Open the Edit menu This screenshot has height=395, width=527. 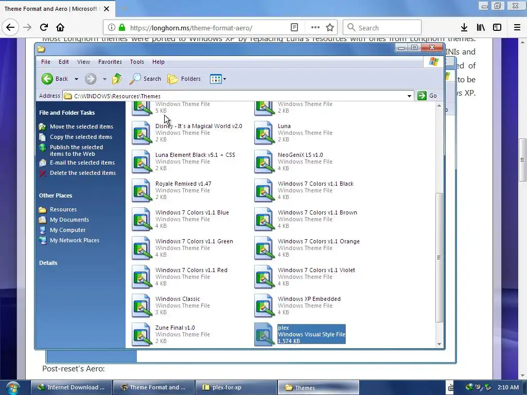coord(63,62)
